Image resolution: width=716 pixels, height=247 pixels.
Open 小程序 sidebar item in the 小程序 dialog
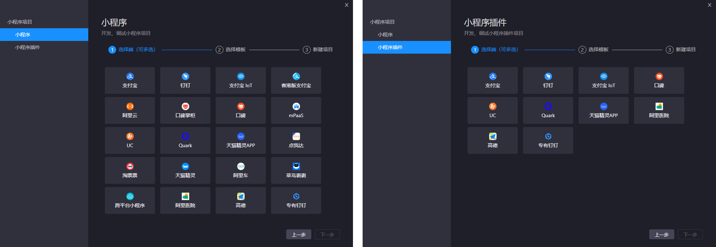pos(44,35)
